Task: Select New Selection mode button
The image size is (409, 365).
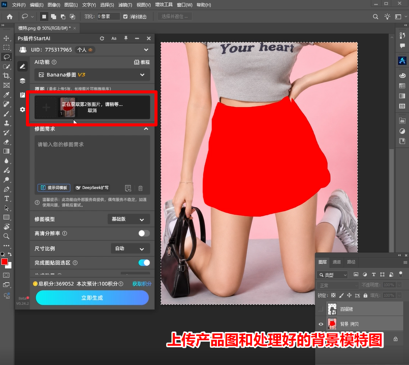Action: [x=44, y=17]
